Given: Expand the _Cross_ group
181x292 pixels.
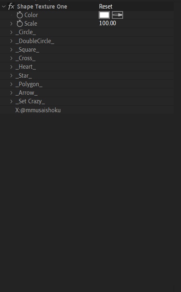Looking at the screenshot, I should [11, 58].
